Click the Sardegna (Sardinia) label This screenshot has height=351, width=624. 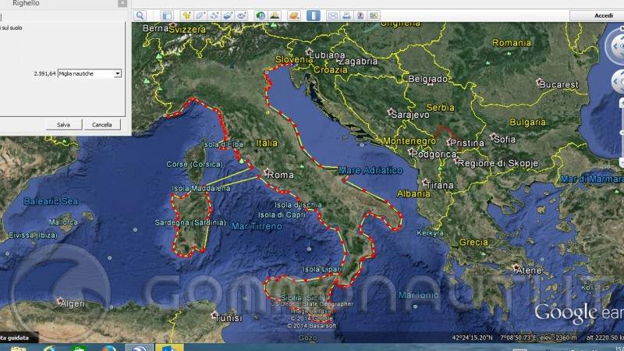pos(190,222)
